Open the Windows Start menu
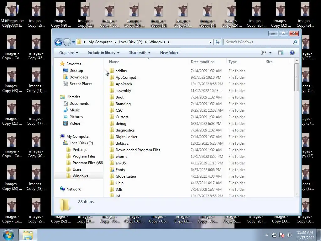This screenshot has width=321, height=241. coord(8,235)
